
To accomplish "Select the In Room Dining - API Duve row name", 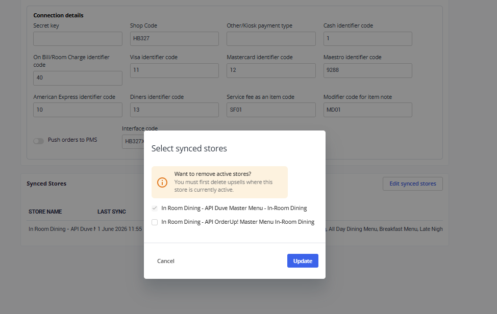I will click(62, 229).
